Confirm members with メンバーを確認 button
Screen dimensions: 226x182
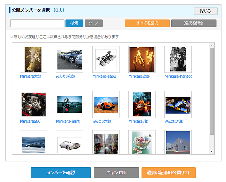[61, 173]
